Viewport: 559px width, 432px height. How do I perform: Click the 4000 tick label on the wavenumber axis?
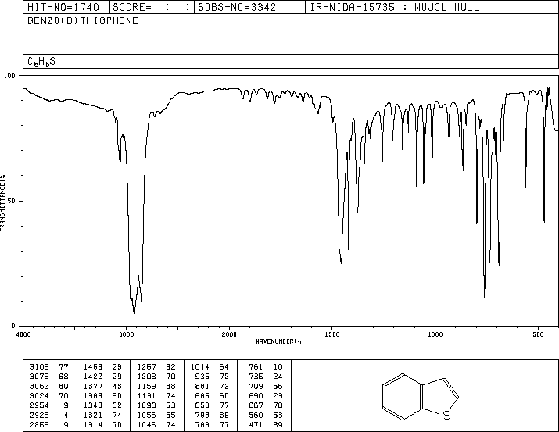[x=23, y=334]
